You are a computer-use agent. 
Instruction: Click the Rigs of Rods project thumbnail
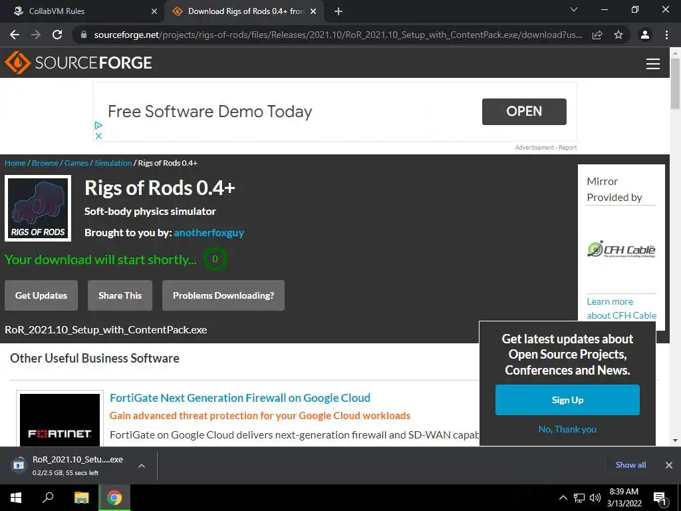(38, 208)
